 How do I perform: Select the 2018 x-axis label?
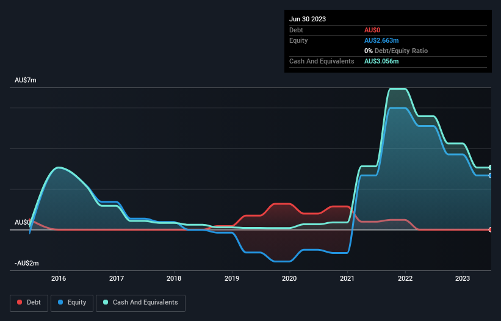pyautogui.click(x=174, y=278)
